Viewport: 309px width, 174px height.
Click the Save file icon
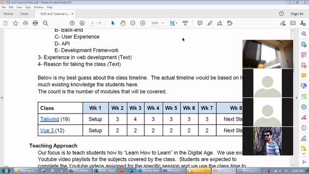pos(6,23)
